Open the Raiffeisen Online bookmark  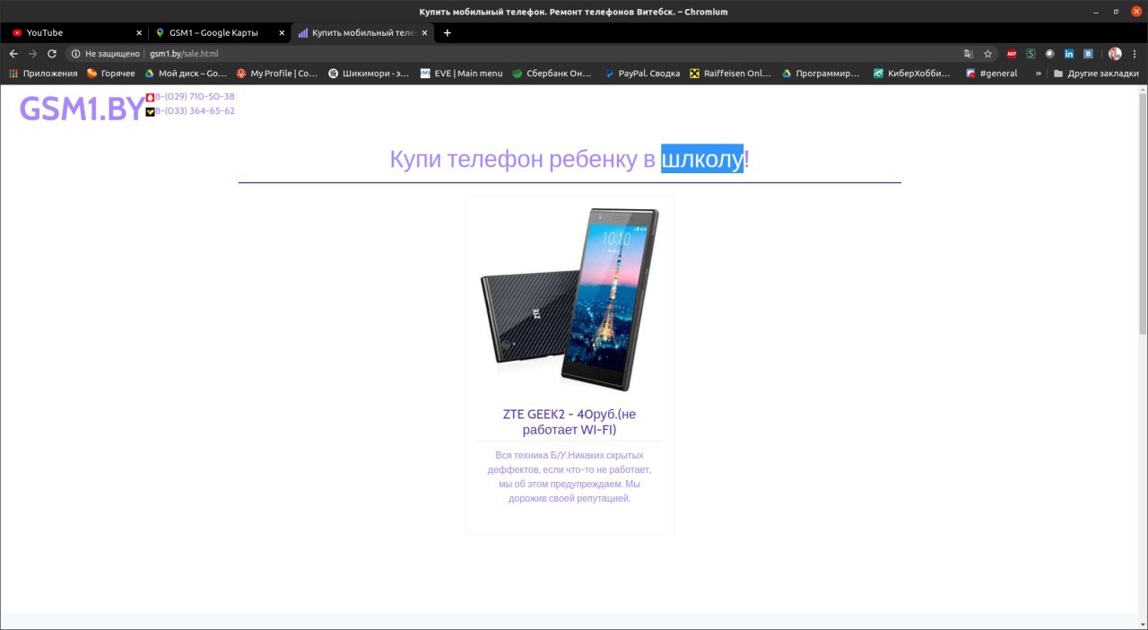(730, 74)
